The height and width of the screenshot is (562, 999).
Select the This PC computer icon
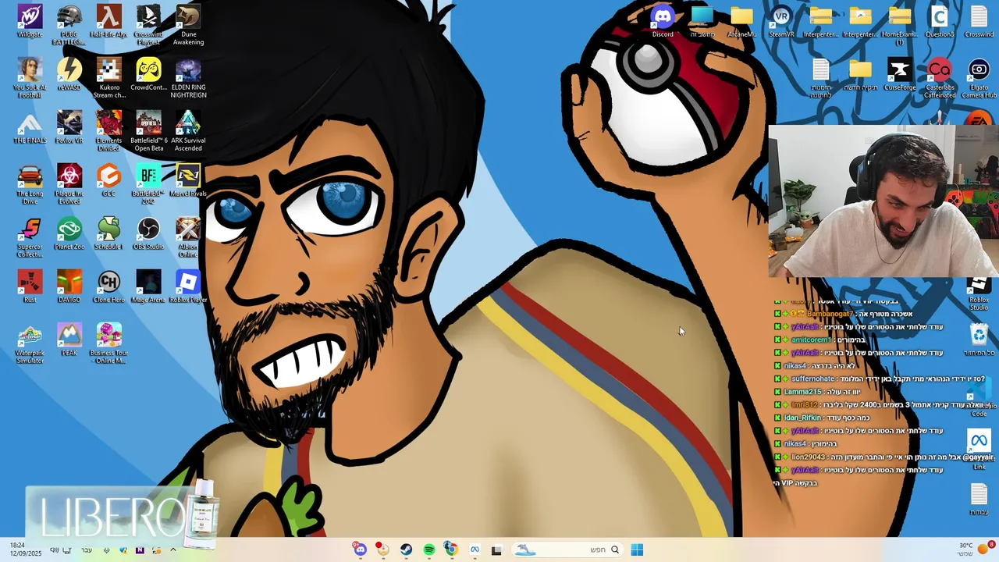(x=702, y=21)
